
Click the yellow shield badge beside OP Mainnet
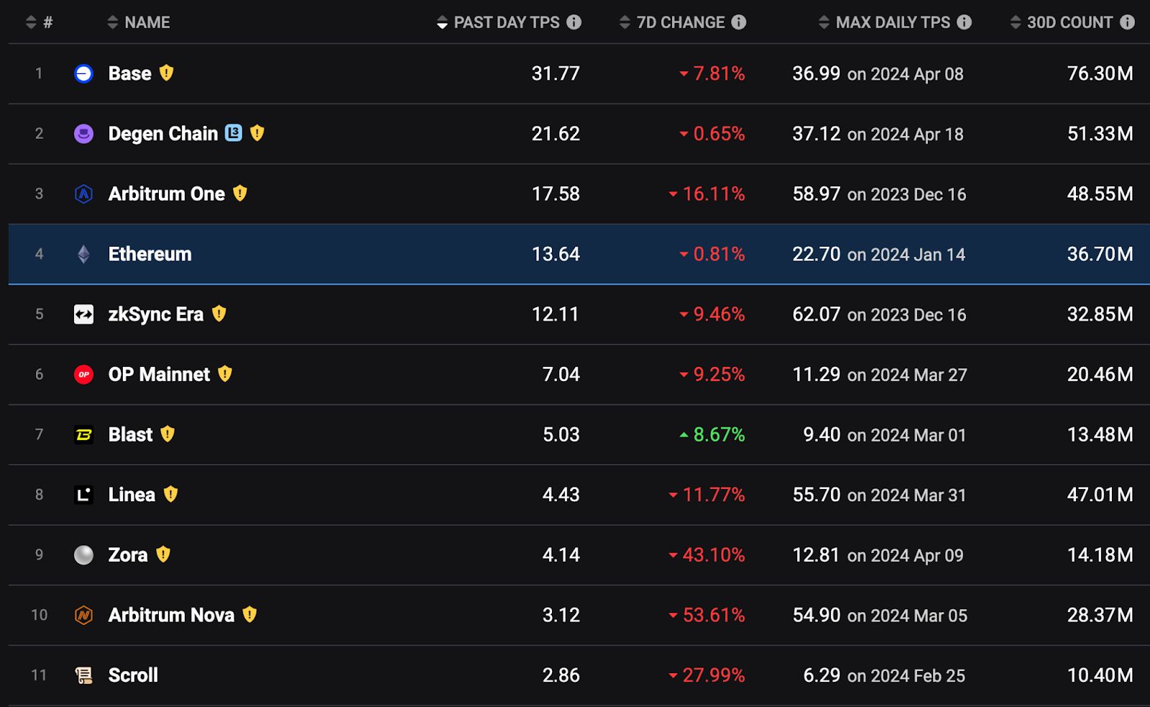pos(225,374)
